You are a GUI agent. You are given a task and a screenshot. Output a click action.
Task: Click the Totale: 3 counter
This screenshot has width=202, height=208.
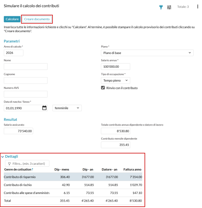[x=183, y=7]
